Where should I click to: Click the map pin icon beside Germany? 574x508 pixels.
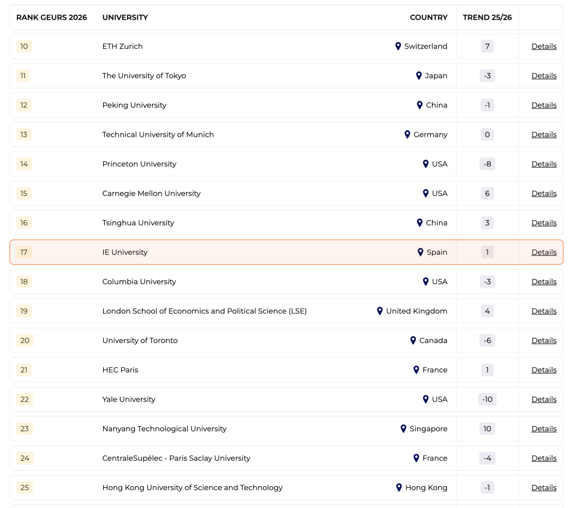[407, 135]
